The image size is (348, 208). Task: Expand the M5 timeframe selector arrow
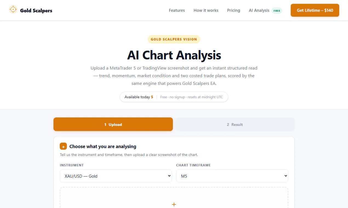pyautogui.click(x=286, y=176)
